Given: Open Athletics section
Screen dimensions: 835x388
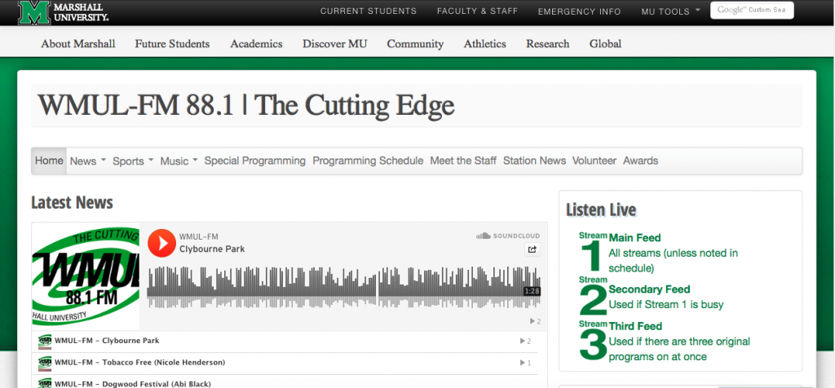Looking at the screenshot, I should [484, 44].
